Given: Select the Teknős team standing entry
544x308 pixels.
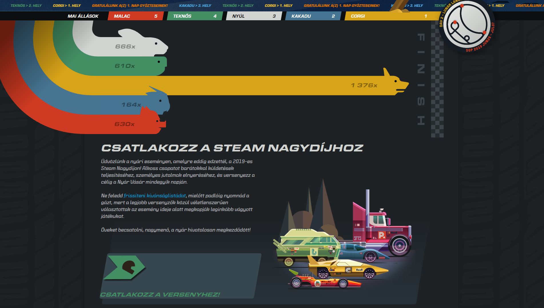Looking at the screenshot, I should (x=195, y=16).
